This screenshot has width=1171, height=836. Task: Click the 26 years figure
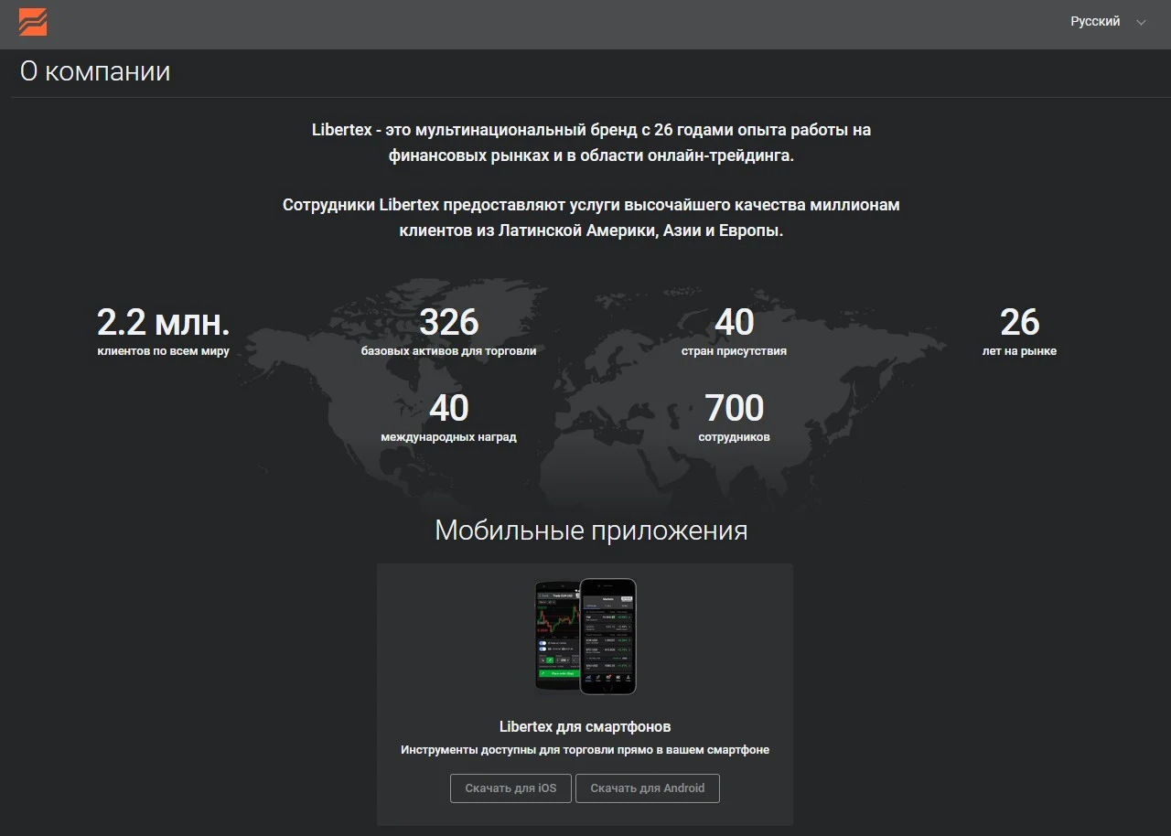[1019, 322]
